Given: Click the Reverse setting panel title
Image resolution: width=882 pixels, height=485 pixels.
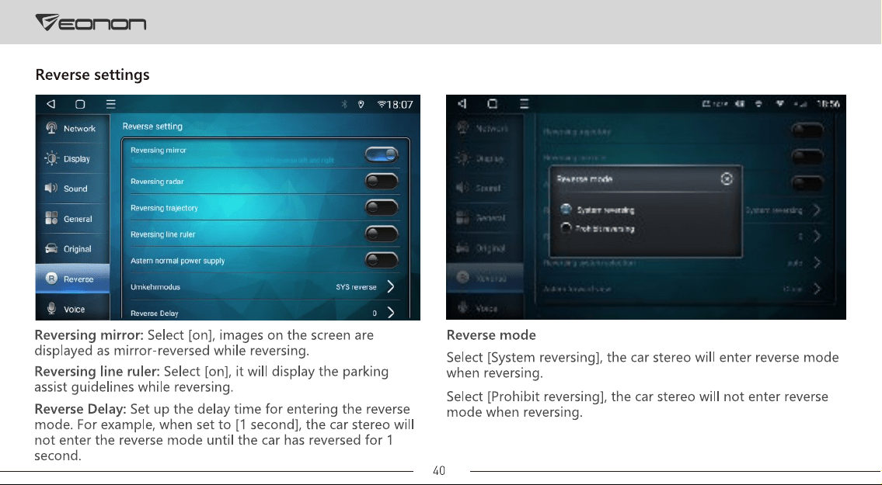Looking at the screenshot, I should click(x=152, y=126).
